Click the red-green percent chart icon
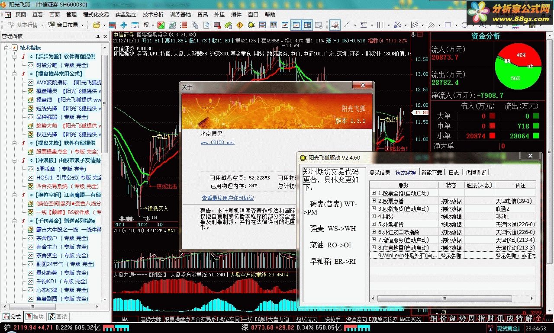Viewport: 554px width, 333px height. (161, 25)
